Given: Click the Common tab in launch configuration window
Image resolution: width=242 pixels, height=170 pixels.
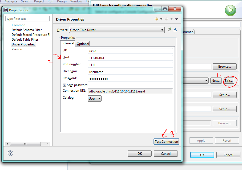Looking at the screenshot, I should coord(188,32).
